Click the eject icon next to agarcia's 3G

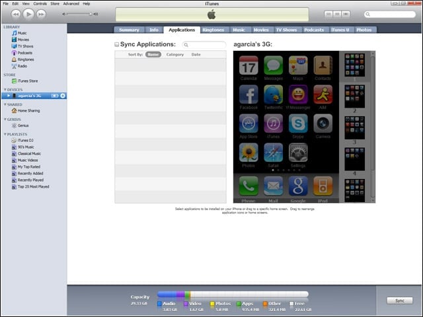coord(63,96)
